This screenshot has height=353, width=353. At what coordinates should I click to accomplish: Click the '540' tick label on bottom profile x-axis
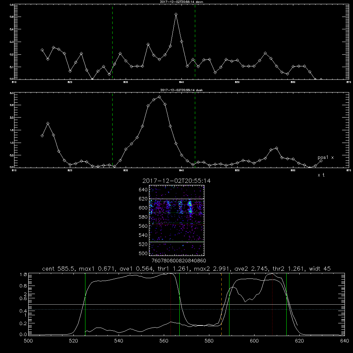119,341
